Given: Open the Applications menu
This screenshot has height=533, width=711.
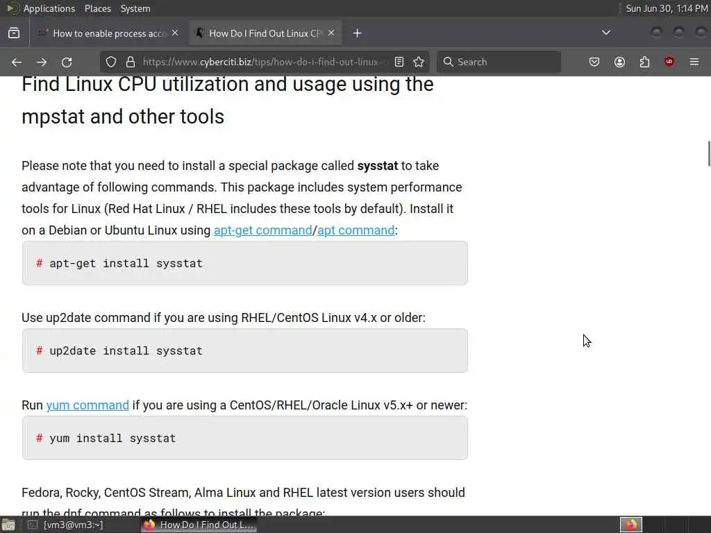Looking at the screenshot, I should (x=49, y=8).
